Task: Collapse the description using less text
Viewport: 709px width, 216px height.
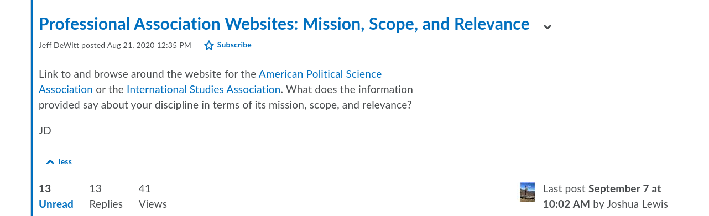Action: [65, 161]
